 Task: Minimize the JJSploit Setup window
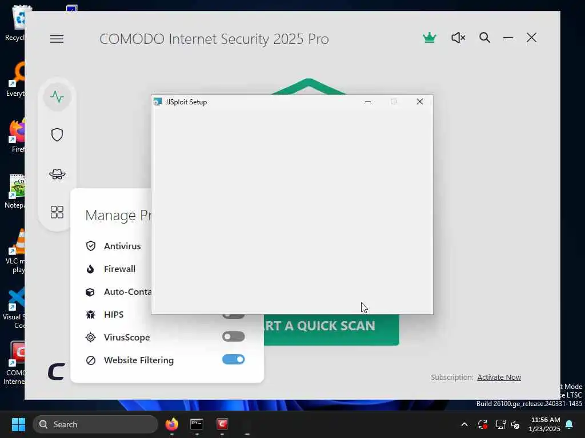click(x=368, y=102)
